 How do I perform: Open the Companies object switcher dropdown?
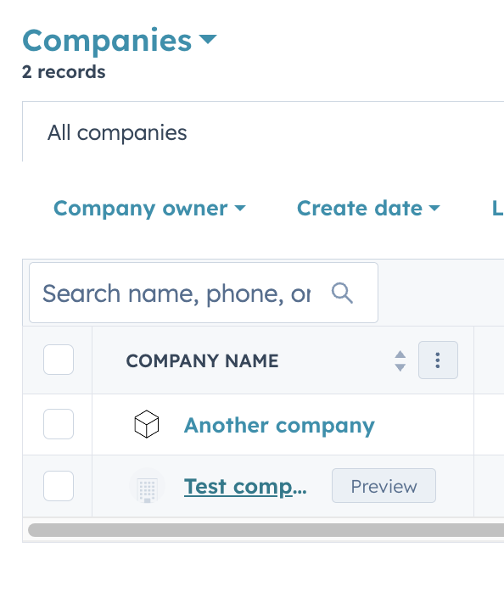(x=120, y=41)
